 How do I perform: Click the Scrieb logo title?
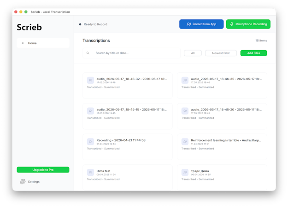[x=29, y=27]
